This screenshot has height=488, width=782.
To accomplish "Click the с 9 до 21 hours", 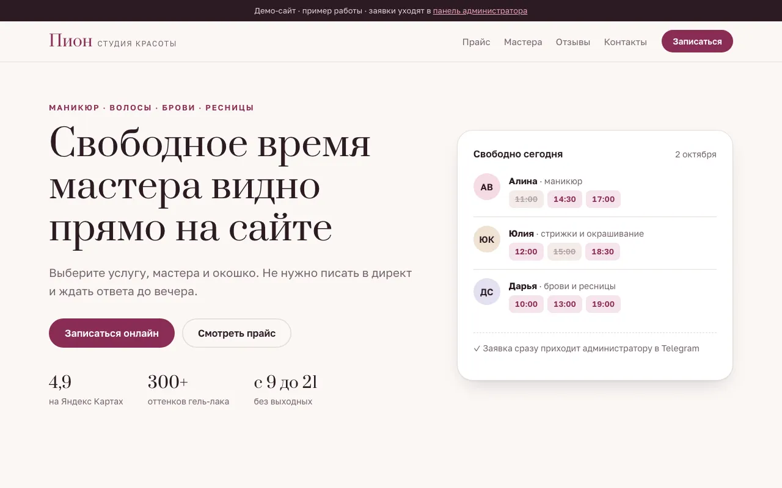I will point(285,382).
